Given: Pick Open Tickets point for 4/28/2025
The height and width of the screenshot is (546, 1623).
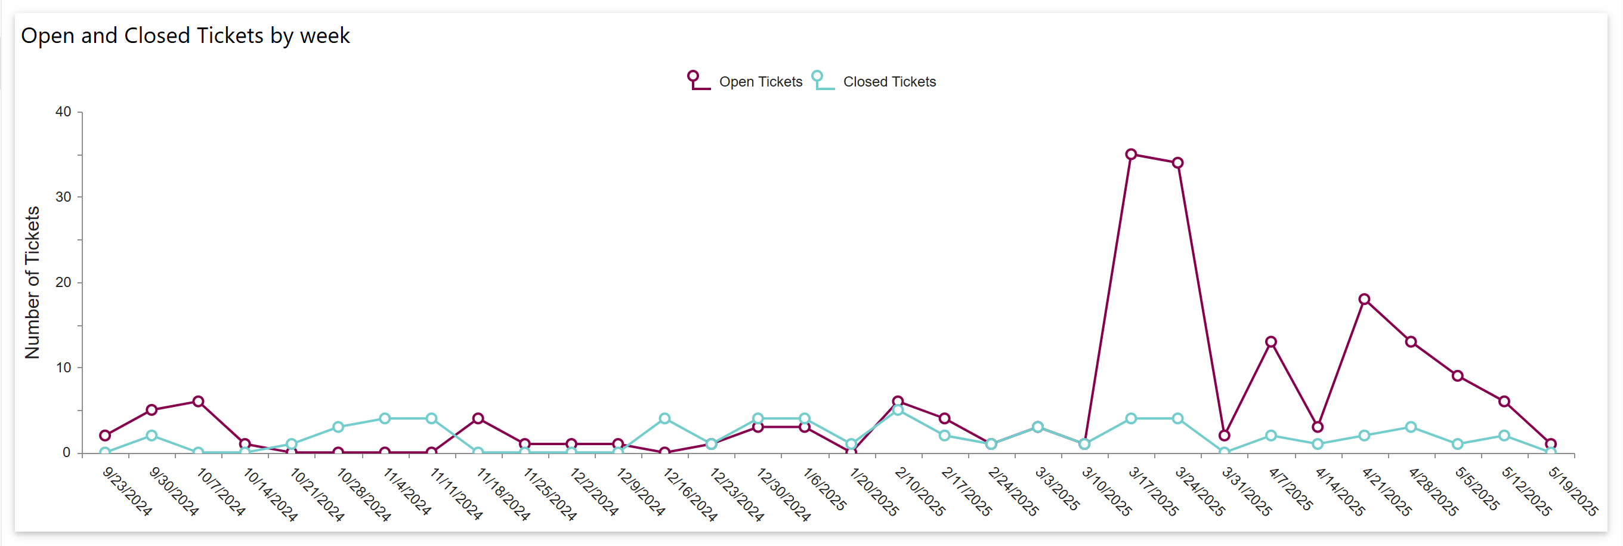Looking at the screenshot, I should (1411, 343).
